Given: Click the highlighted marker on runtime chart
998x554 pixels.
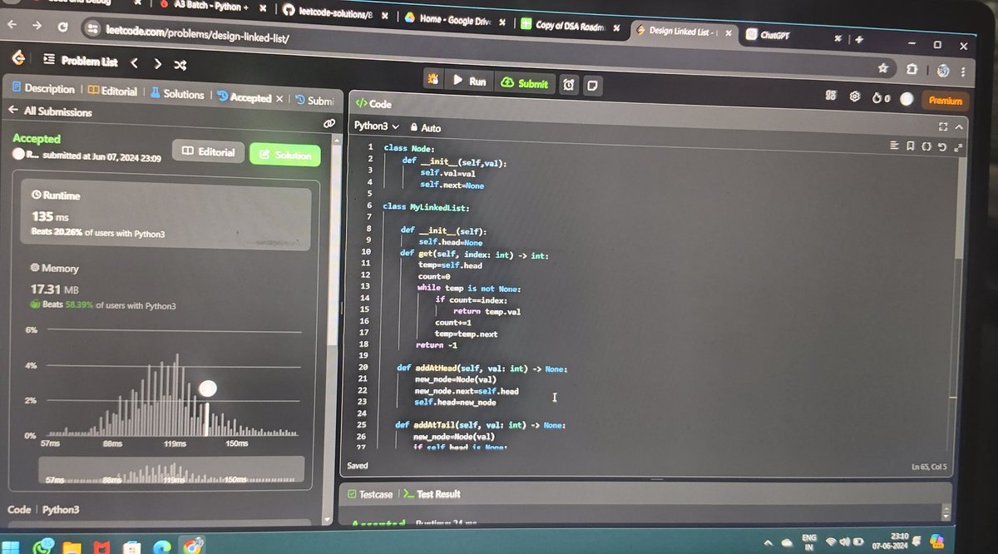Looking at the screenshot, I should click(x=207, y=388).
